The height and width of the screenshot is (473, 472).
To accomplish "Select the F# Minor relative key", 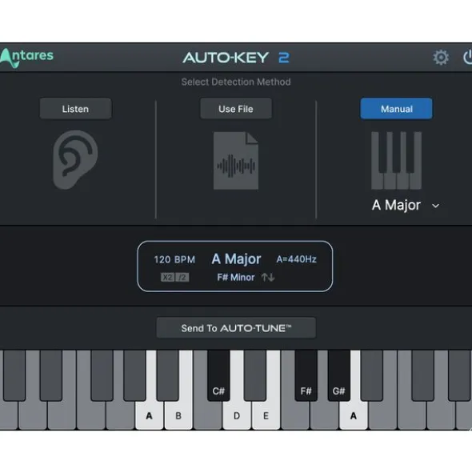I will click(x=236, y=277).
